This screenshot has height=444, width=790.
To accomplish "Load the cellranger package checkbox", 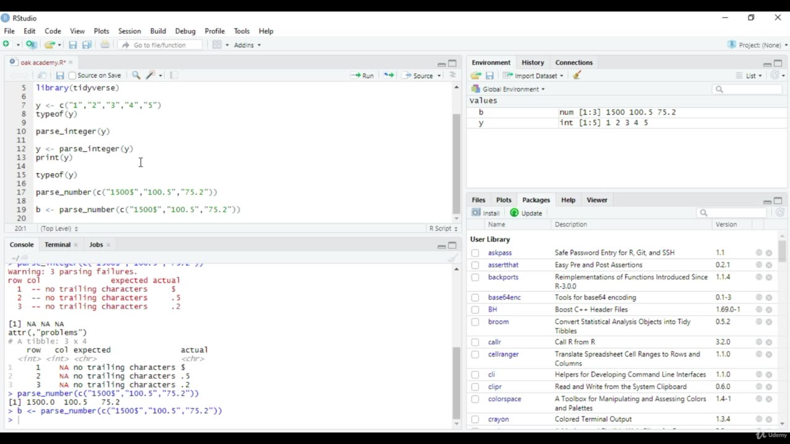I will 475,355.
